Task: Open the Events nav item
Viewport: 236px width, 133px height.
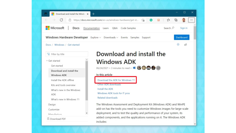Action: click(124, 37)
